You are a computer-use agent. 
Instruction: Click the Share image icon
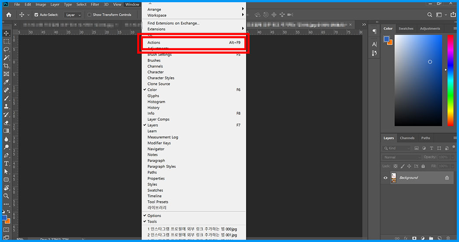[x=453, y=14]
